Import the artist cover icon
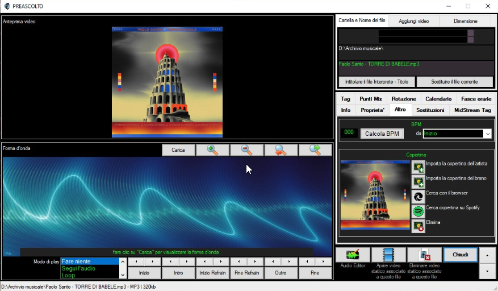The image size is (498, 291). [x=419, y=167]
